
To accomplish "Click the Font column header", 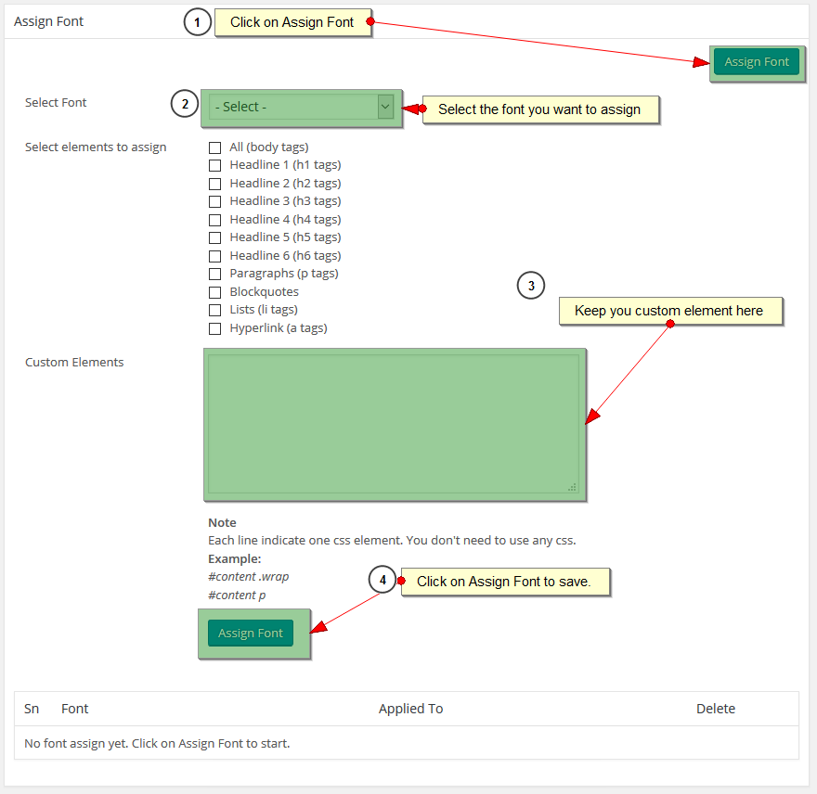I will pyautogui.click(x=74, y=709).
